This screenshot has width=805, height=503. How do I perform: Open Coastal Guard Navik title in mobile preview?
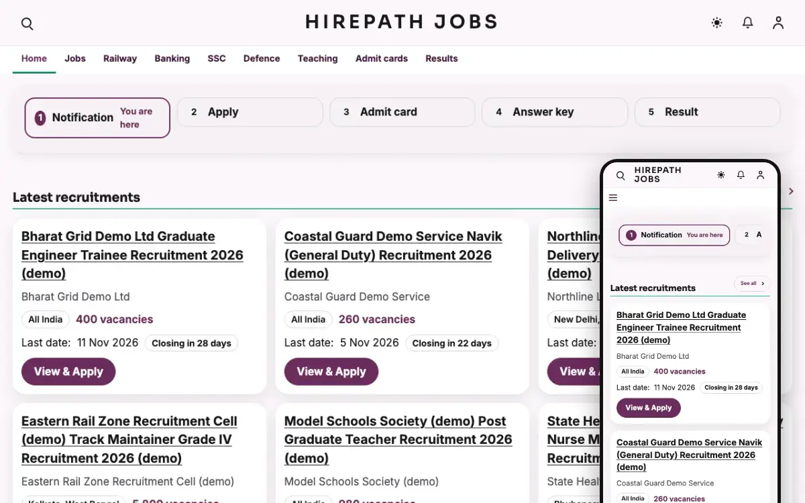click(689, 455)
